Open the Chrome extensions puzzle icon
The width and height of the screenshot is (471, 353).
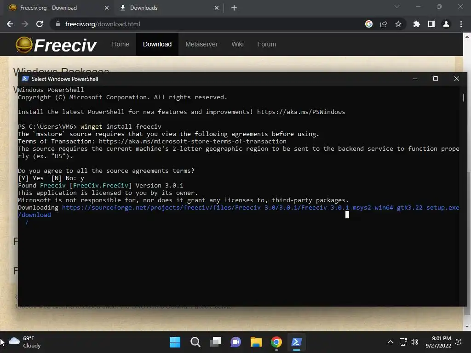[x=417, y=24]
